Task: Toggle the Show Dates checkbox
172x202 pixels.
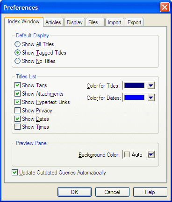Action: coord(17,119)
